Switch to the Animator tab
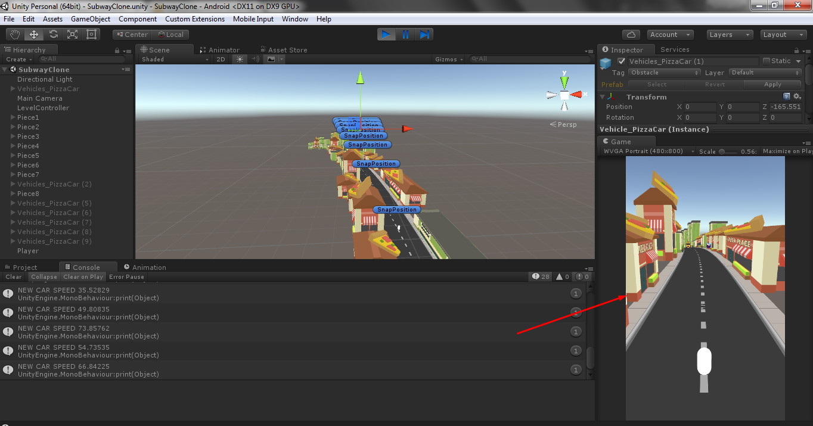Image resolution: width=813 pixels, height=426 pixels. 220,50
